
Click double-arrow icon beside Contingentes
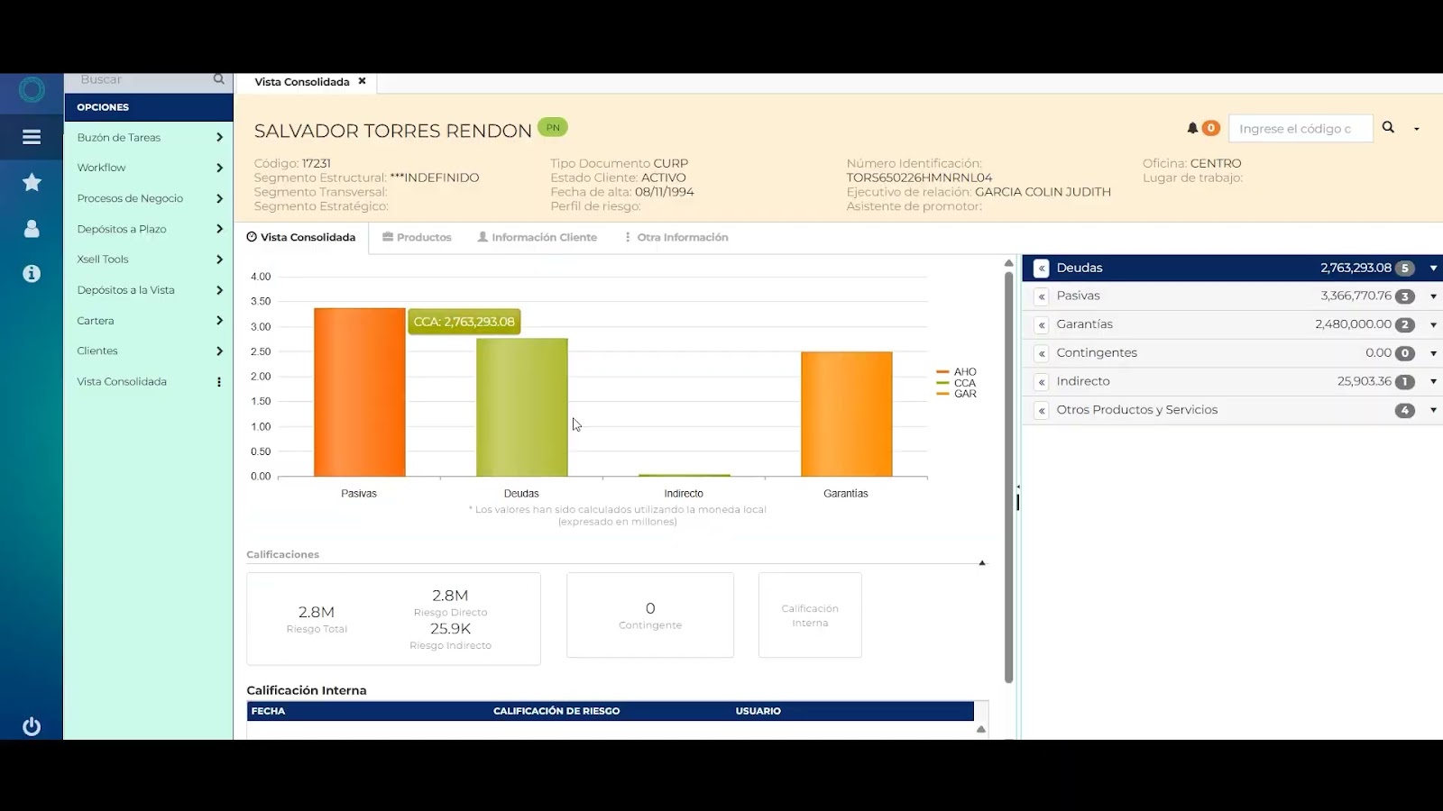click(x=1042, y=353)
